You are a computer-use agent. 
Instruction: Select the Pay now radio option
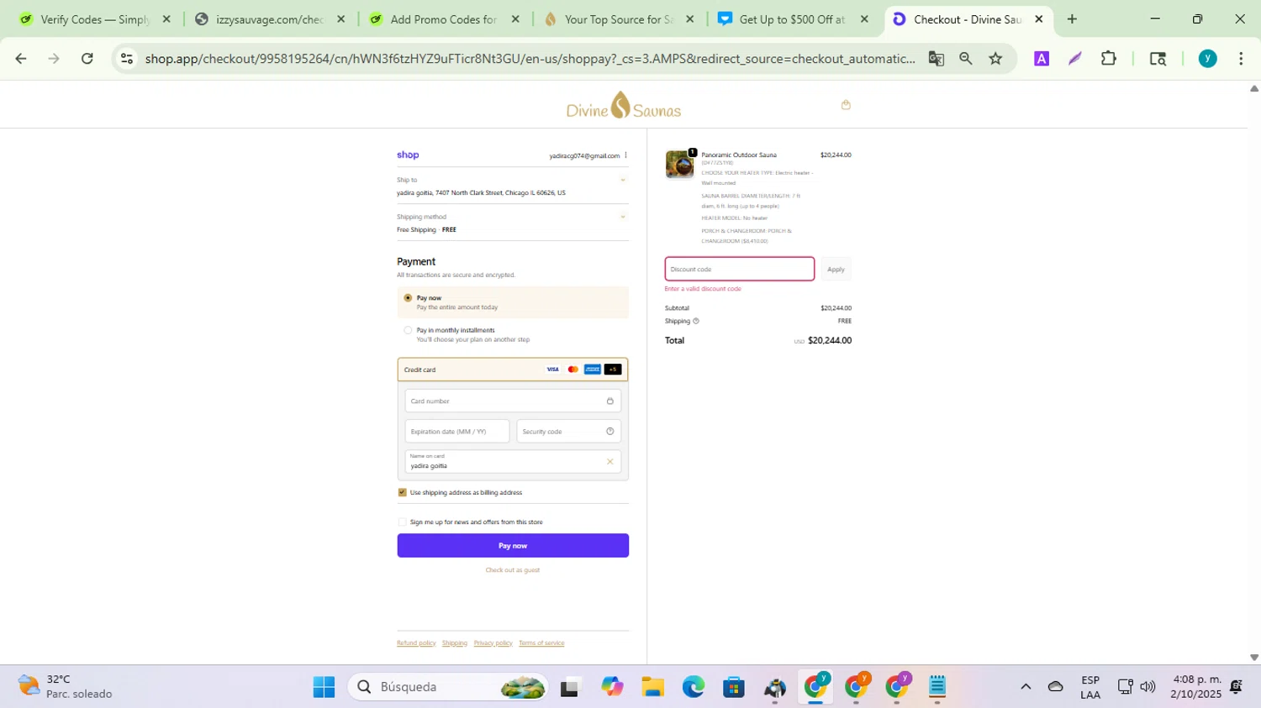[x=408, y=298]
